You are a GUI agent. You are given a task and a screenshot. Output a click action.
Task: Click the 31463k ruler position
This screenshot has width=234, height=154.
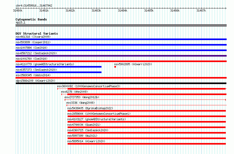(96, 10)
